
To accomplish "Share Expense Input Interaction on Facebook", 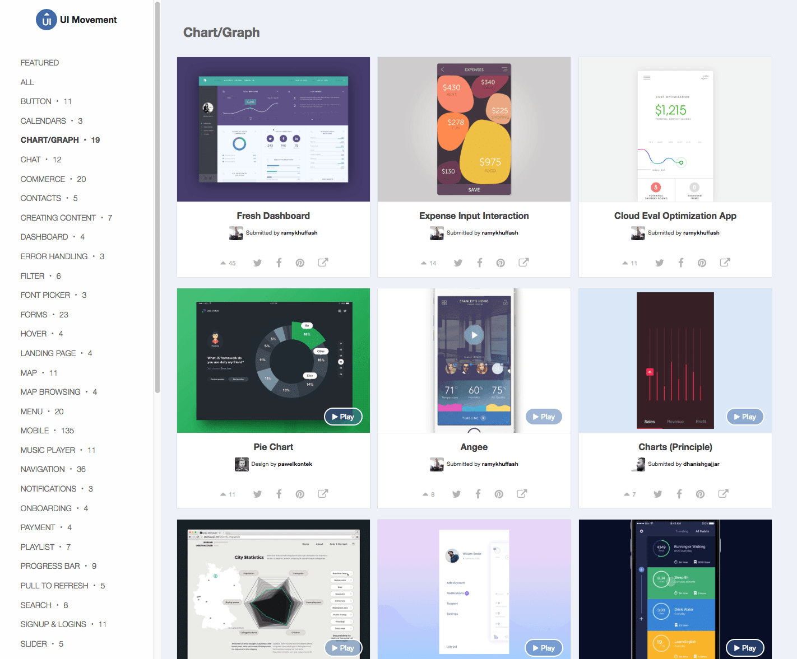I will [x=479, y=262].
